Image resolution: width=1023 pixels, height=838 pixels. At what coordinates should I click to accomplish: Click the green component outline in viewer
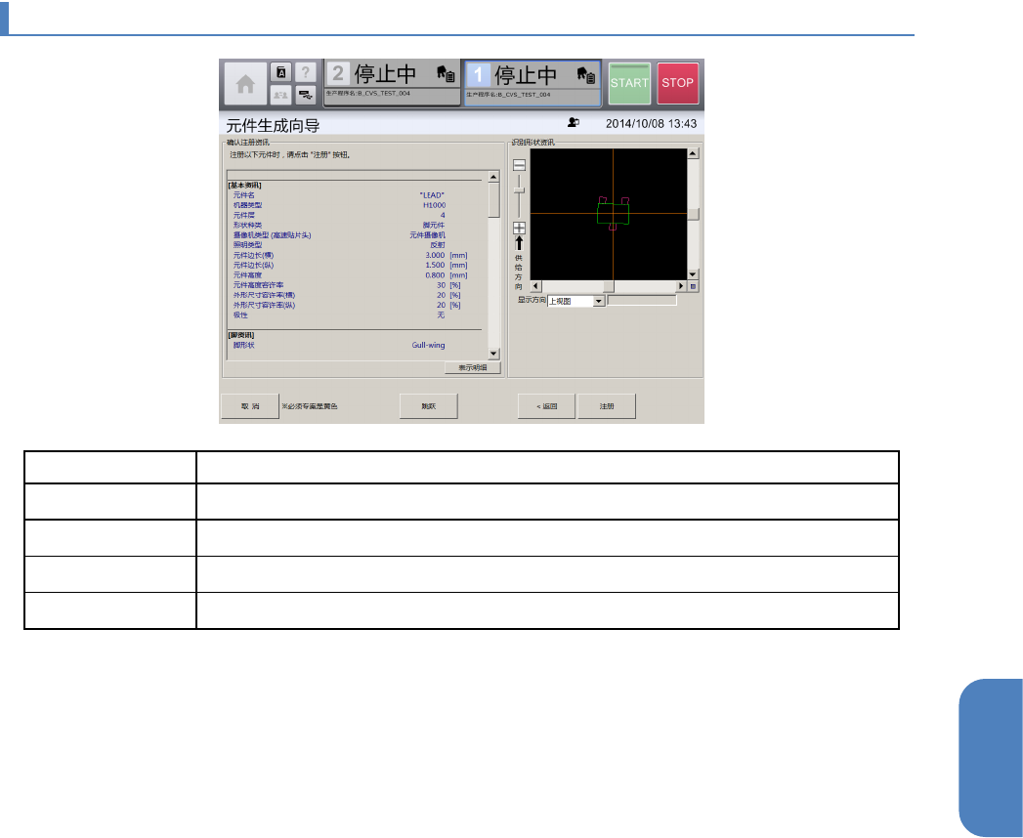click(613, 213)
